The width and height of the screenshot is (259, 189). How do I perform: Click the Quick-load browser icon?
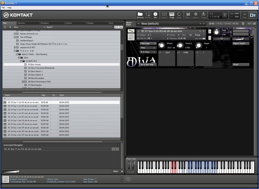coord(179,15)
